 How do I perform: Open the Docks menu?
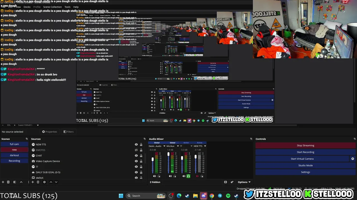tap(27, 7)
